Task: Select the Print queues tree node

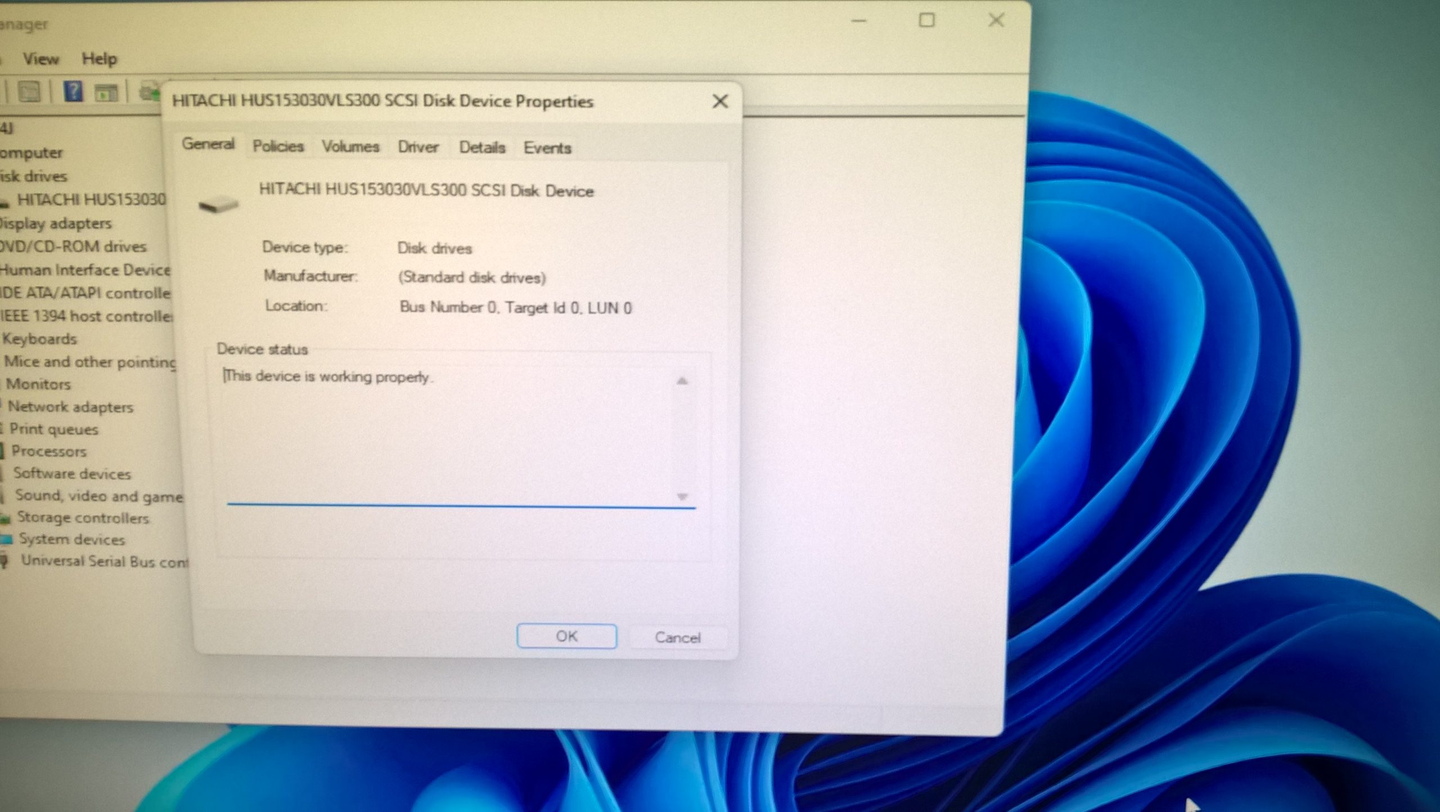Action: point(53,429)
